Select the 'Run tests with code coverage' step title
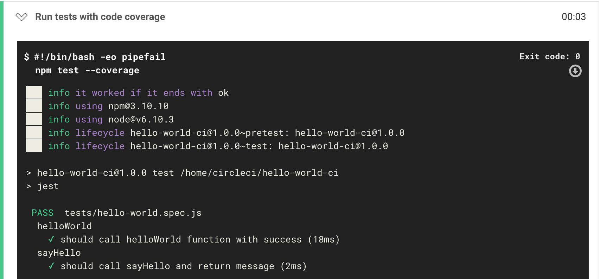This screenshot has height=279, width=600. [100, 16]
